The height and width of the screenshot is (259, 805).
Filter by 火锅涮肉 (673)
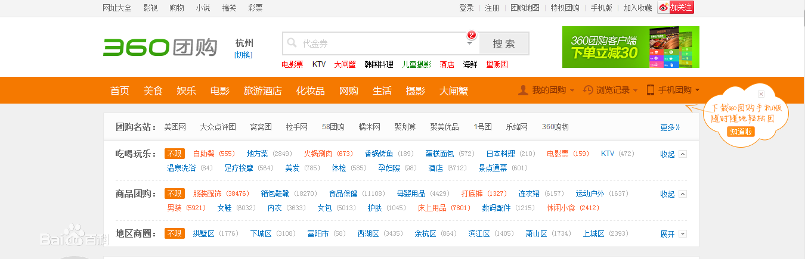click(x=328, y=154)
